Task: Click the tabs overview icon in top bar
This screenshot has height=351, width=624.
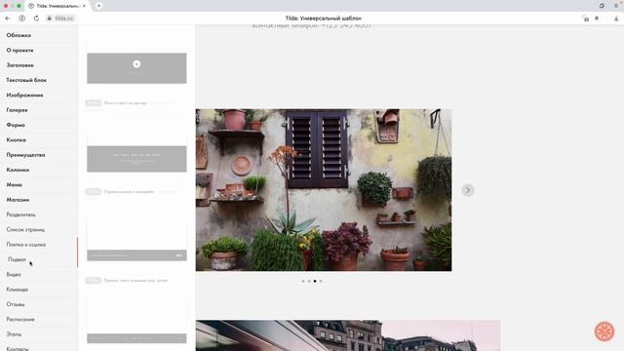Action: (602, 6)
